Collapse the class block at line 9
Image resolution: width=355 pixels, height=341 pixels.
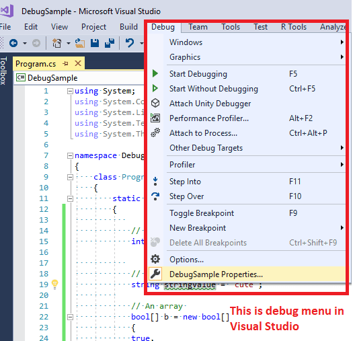70,177
